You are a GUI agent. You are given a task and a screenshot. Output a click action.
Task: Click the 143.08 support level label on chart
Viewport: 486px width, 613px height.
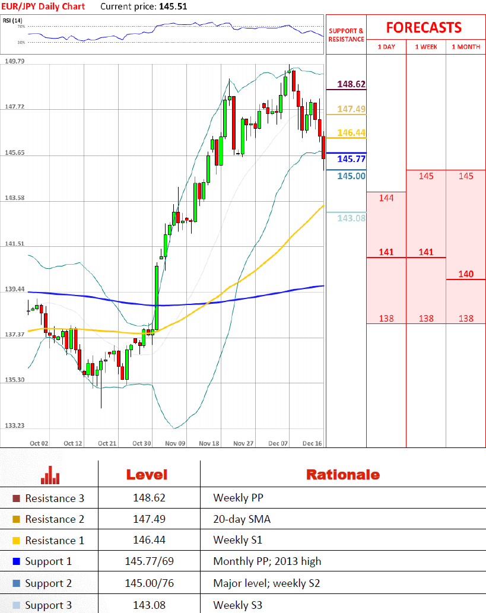click(x=351, y=218)
